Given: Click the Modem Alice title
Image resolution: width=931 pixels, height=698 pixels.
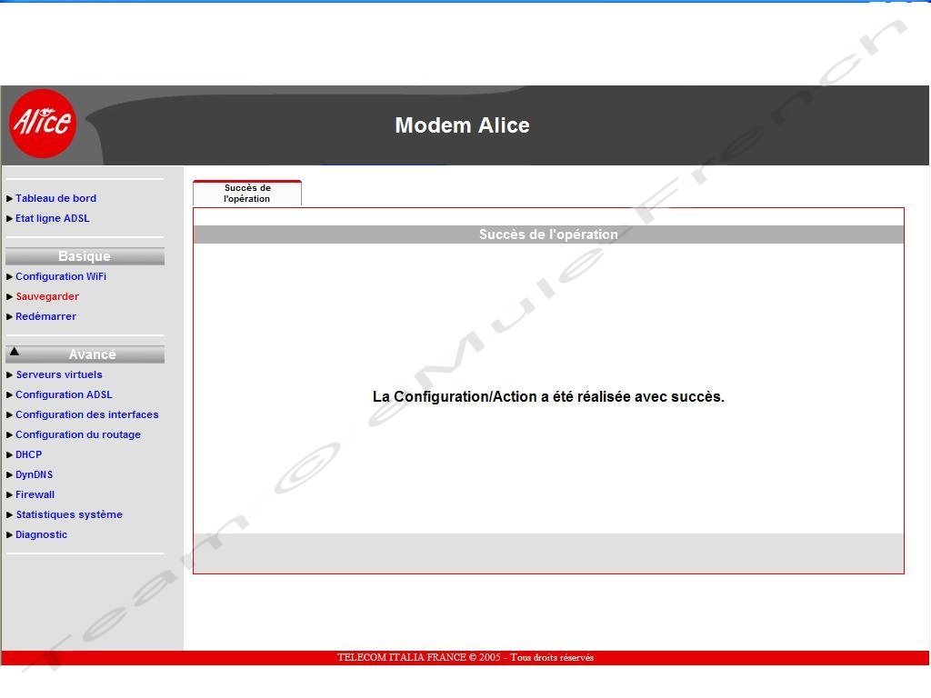Looking at the screenshot, I should tap(463, 125).
